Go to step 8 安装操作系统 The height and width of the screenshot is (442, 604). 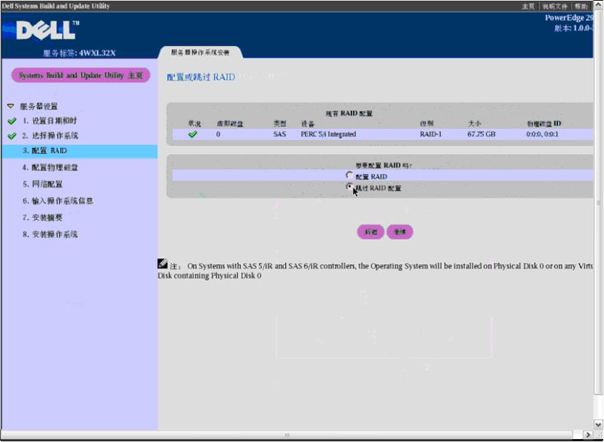click(x=50, y=234)
